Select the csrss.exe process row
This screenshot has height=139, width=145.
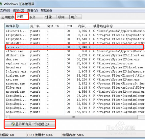74,47
